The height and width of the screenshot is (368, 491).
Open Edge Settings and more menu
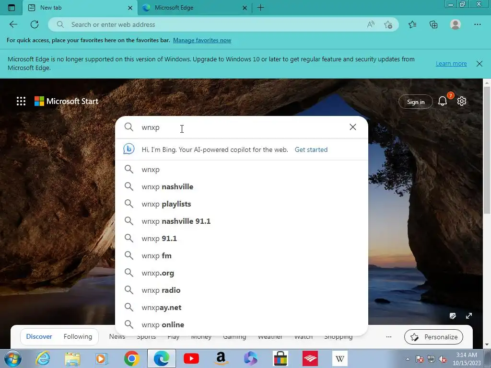click(477, 24)
